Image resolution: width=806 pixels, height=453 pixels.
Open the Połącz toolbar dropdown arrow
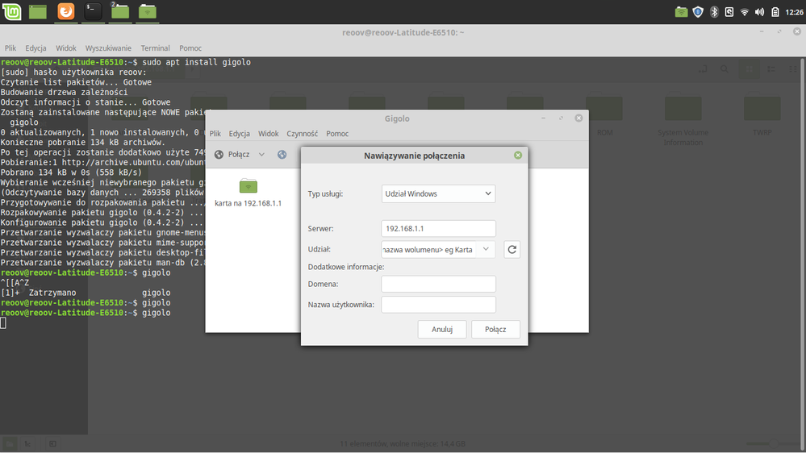(x=261, y=155)
